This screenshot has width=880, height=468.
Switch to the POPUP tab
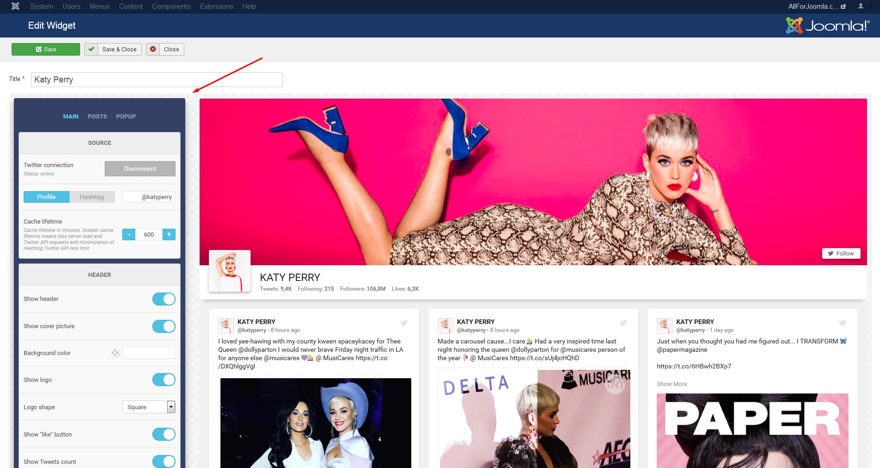tap(126, 117)
